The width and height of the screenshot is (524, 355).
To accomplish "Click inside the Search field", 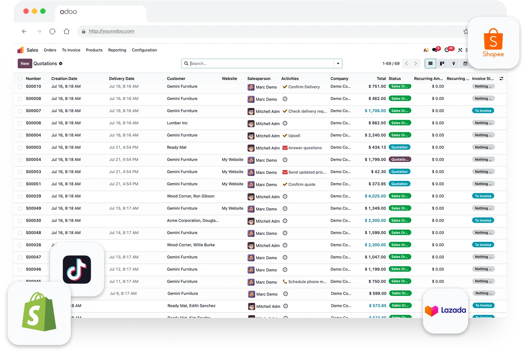I will click(x=261, y=64).
